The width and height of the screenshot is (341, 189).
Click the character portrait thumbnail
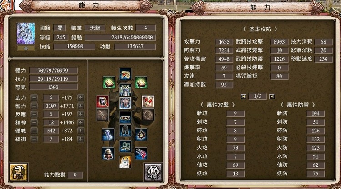26,34
